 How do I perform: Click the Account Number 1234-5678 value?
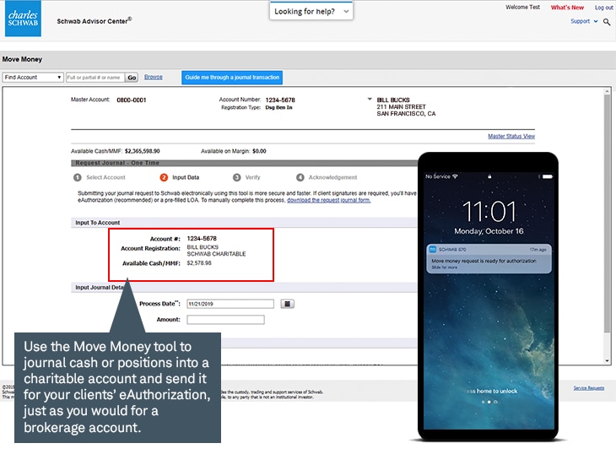point(280,100)
